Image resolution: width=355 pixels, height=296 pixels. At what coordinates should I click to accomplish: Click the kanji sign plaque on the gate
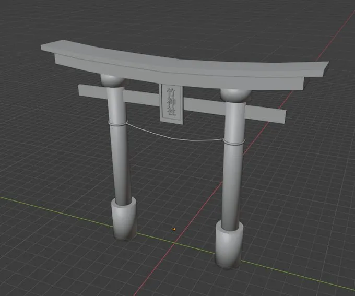(171, 104)
